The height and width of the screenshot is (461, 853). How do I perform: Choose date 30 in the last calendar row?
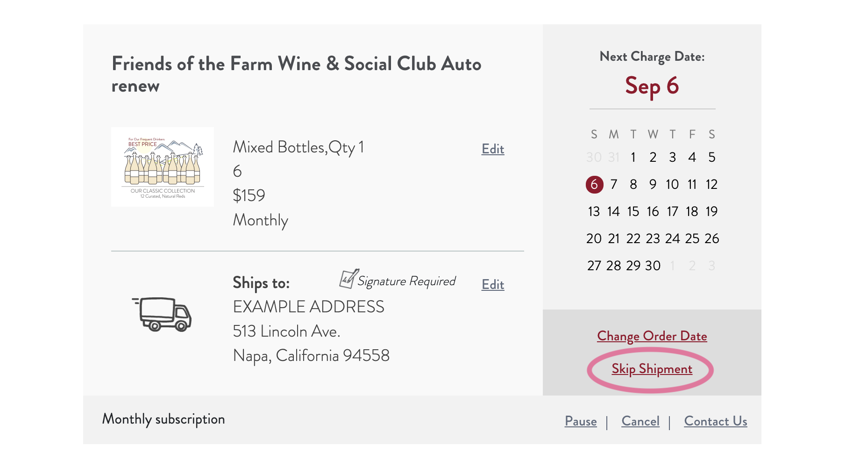point(653,266)
